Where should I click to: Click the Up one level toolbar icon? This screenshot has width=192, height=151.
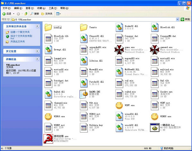coord(26,14)
